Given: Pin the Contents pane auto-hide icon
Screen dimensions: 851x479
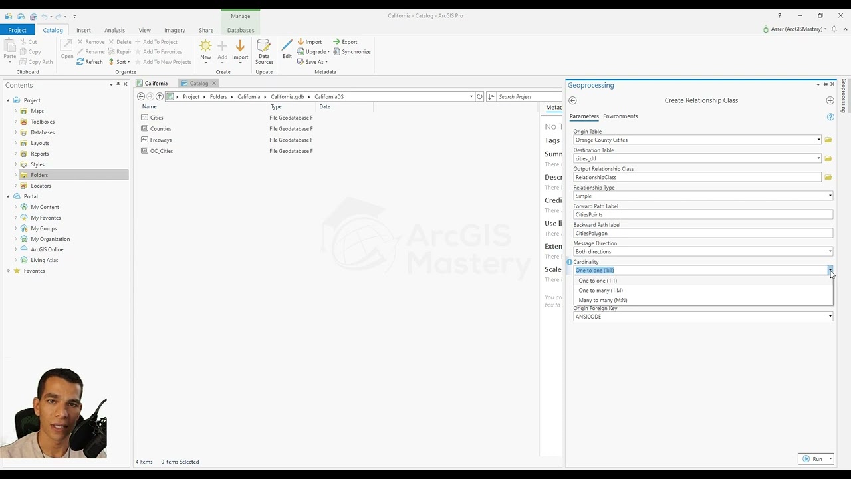Looking at the screenshot, I should [x=118, y=84].
